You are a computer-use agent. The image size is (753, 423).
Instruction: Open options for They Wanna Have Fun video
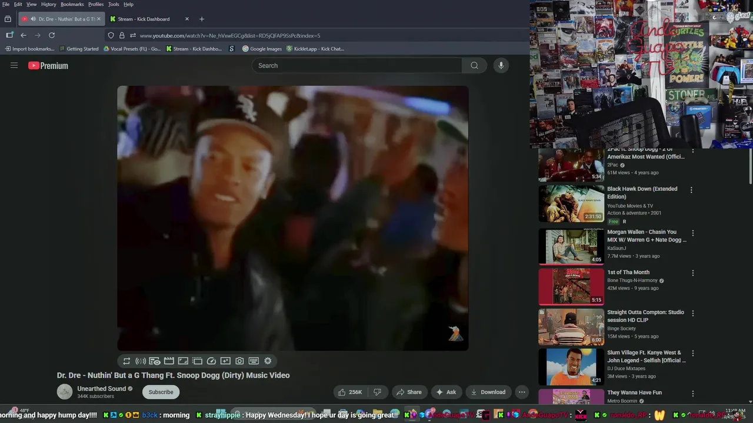(693, 394)
